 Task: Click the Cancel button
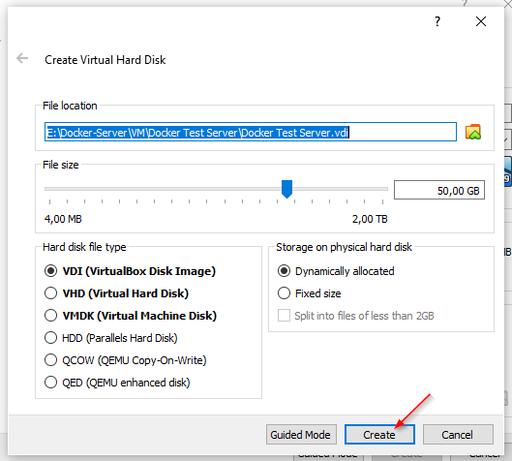pos(458,435)
